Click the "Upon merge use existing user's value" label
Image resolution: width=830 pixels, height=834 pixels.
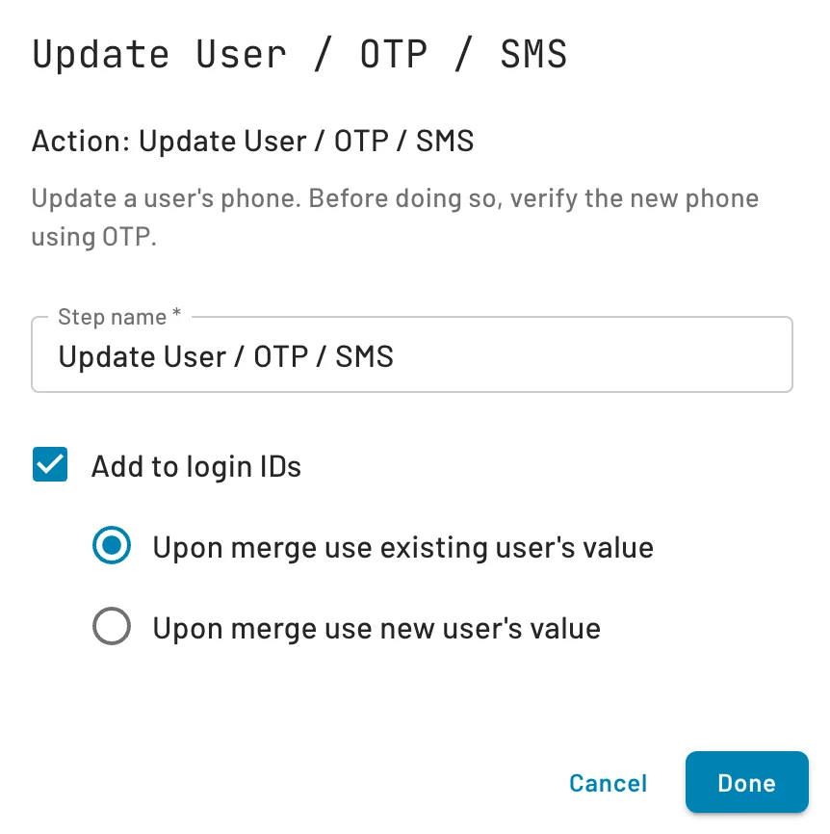(402, 548)
